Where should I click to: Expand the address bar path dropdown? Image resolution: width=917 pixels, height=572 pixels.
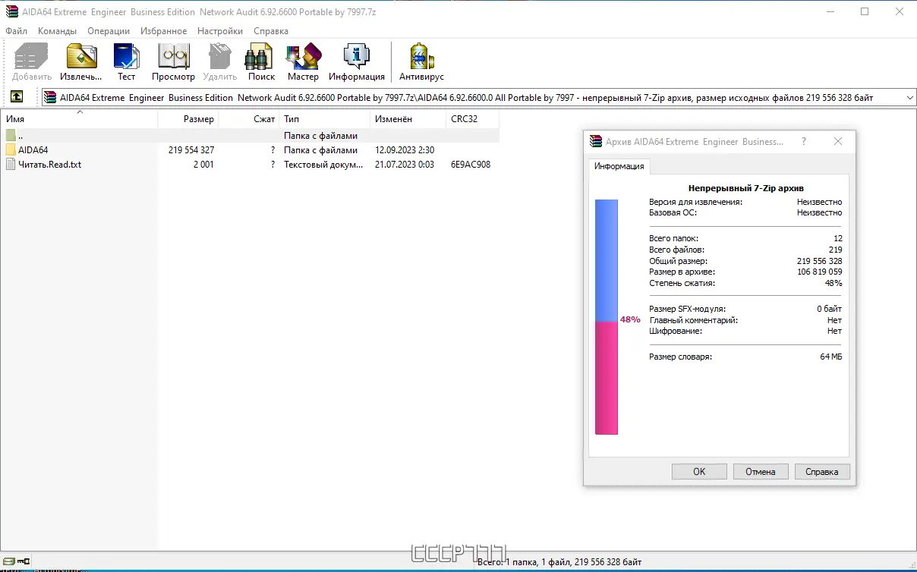[909, 97]
